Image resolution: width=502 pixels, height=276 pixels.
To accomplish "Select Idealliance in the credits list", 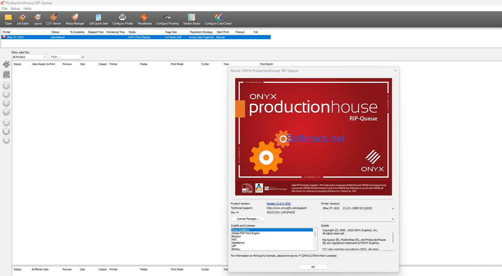I will [238, 243].
